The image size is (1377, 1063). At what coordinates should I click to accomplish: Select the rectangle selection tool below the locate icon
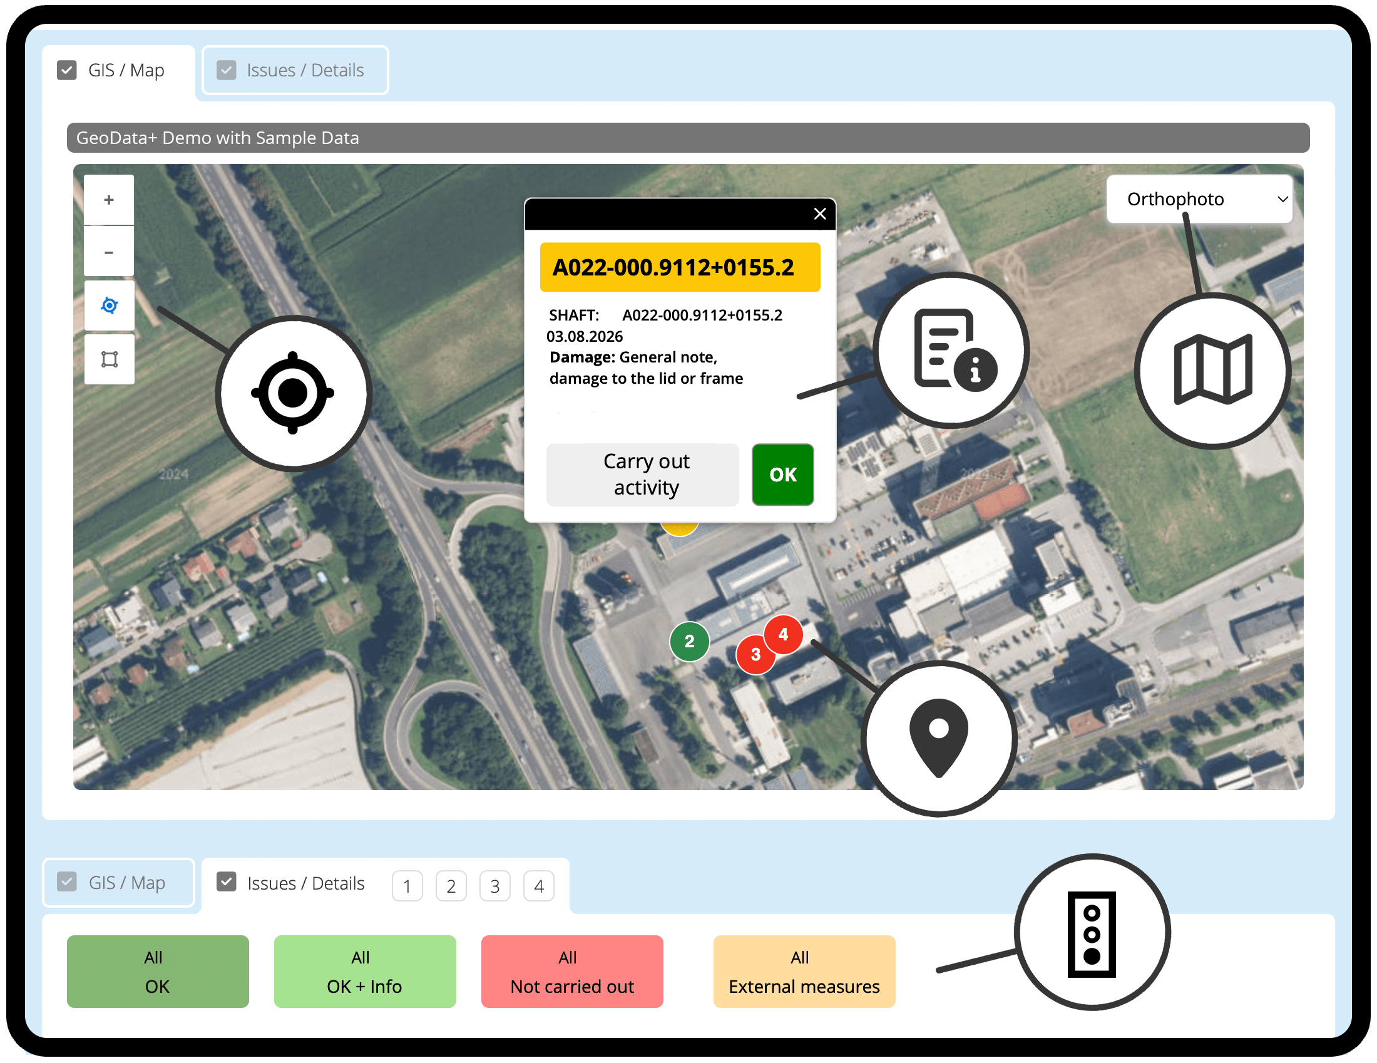(x=108, y=358)
